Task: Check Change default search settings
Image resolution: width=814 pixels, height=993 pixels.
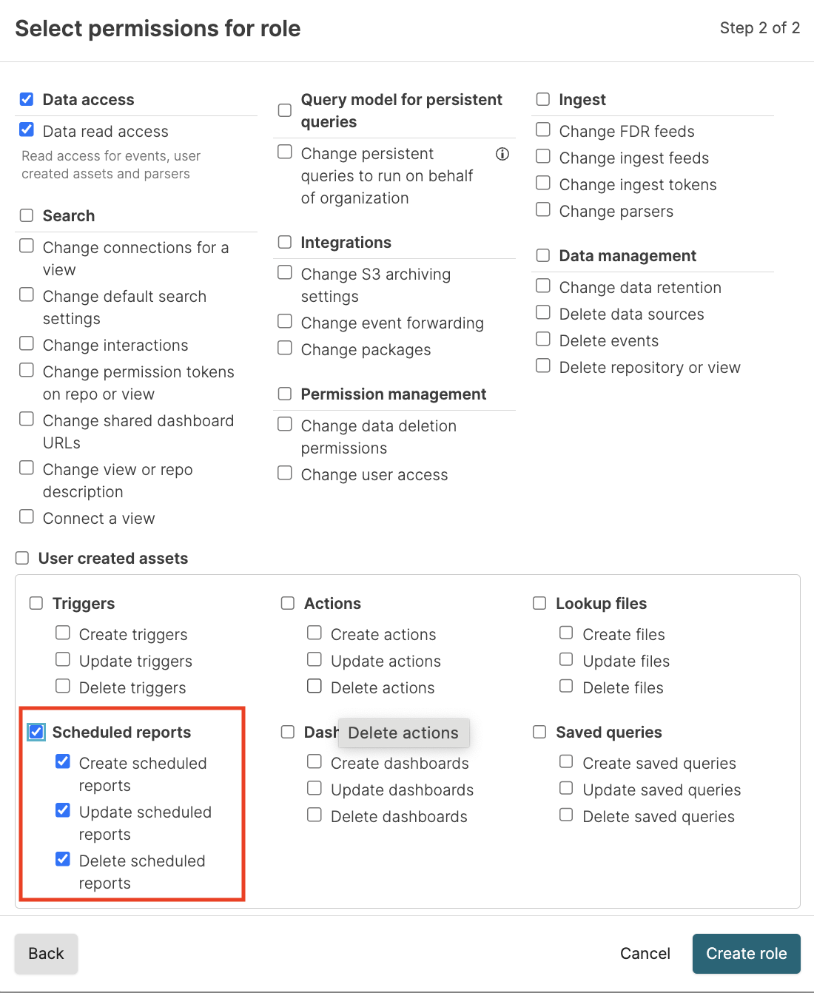Action: pos(27,295)
